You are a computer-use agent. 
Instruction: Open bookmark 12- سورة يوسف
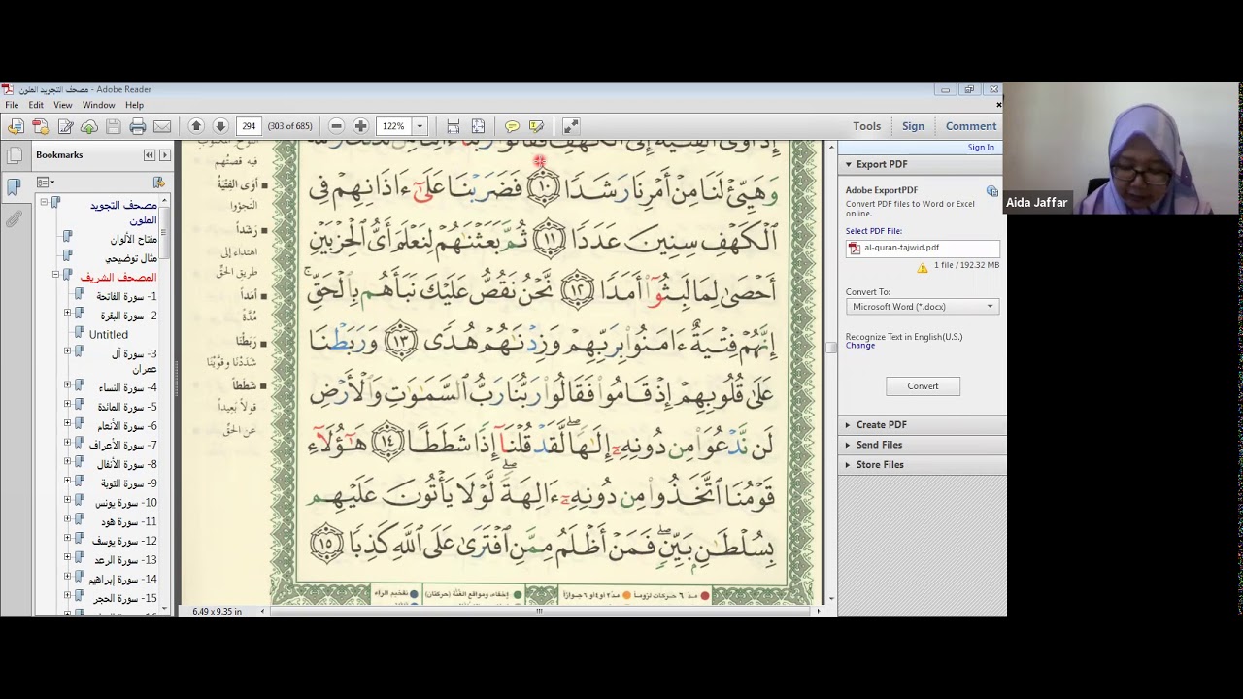126,541
